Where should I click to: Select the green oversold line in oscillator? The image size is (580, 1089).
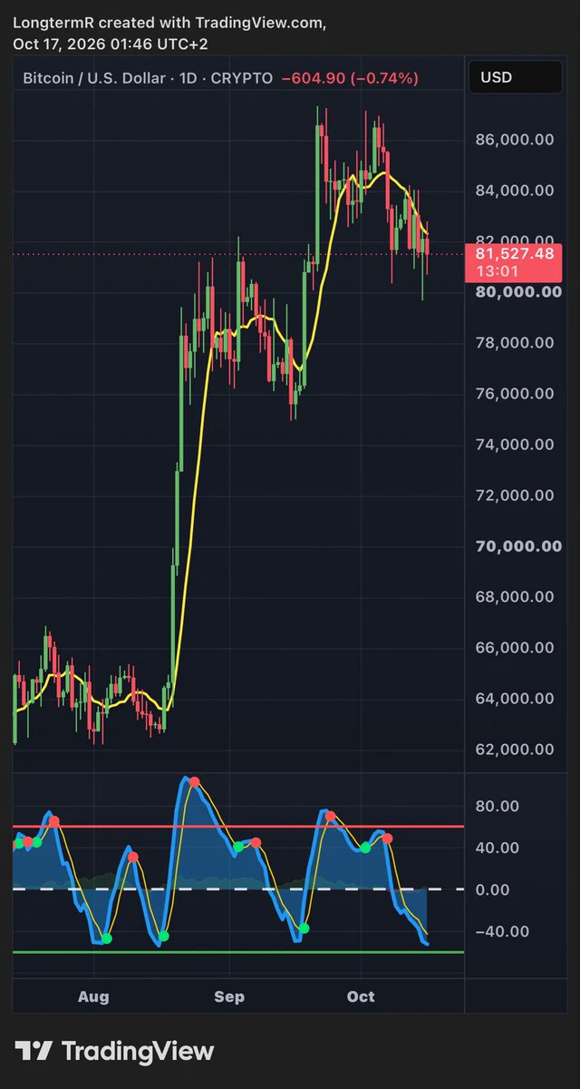[x=238, y=952]
